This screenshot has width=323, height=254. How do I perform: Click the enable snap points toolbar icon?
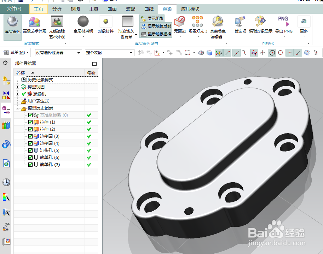(x=219, y=53)
